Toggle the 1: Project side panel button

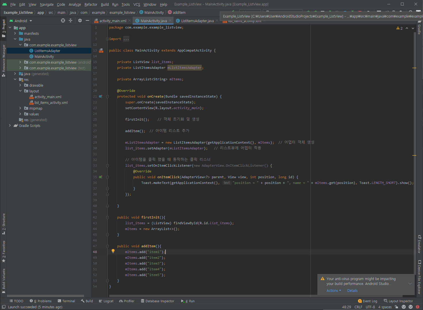(4, 28)
